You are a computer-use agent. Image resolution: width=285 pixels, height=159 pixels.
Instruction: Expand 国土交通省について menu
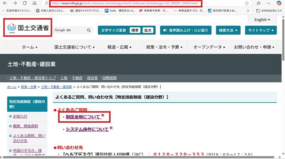tap(75, 47)
